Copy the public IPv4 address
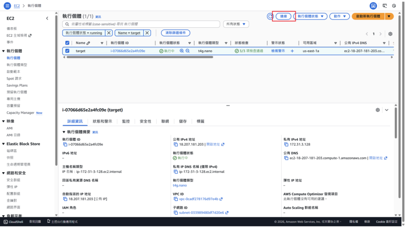Viewport: 405px width, 228px height. (176, 144)
